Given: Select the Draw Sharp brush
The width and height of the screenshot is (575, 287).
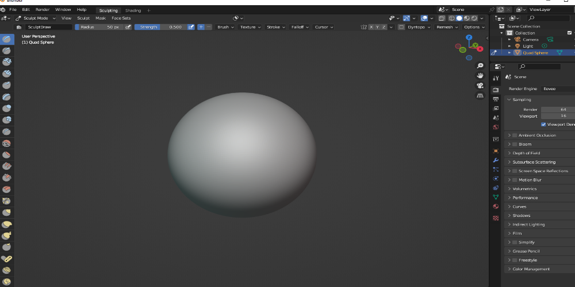Looking at the screenshot, I should (x=6, y=51).
